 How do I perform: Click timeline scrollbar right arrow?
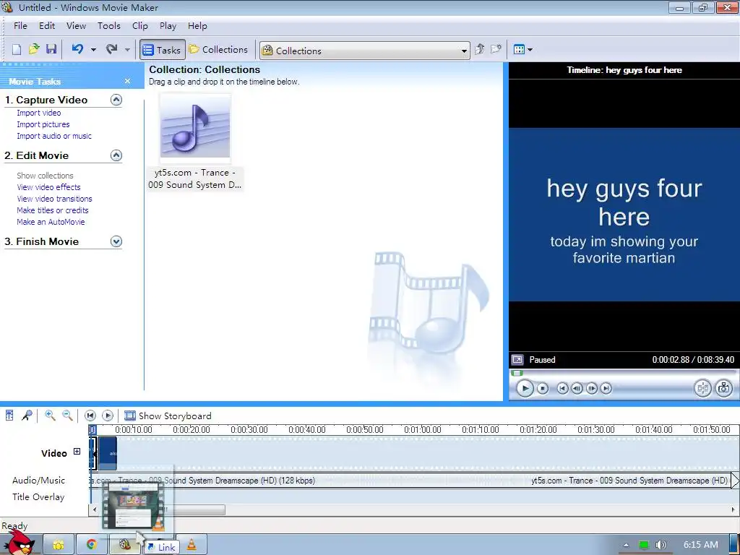coord(733,509)
